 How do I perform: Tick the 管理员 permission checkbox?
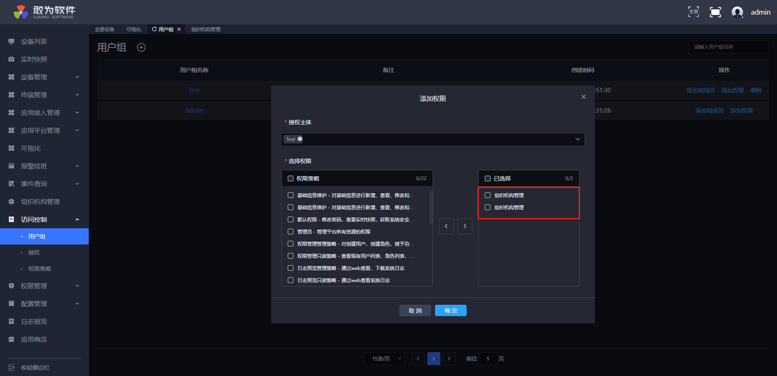click(291, 232)
